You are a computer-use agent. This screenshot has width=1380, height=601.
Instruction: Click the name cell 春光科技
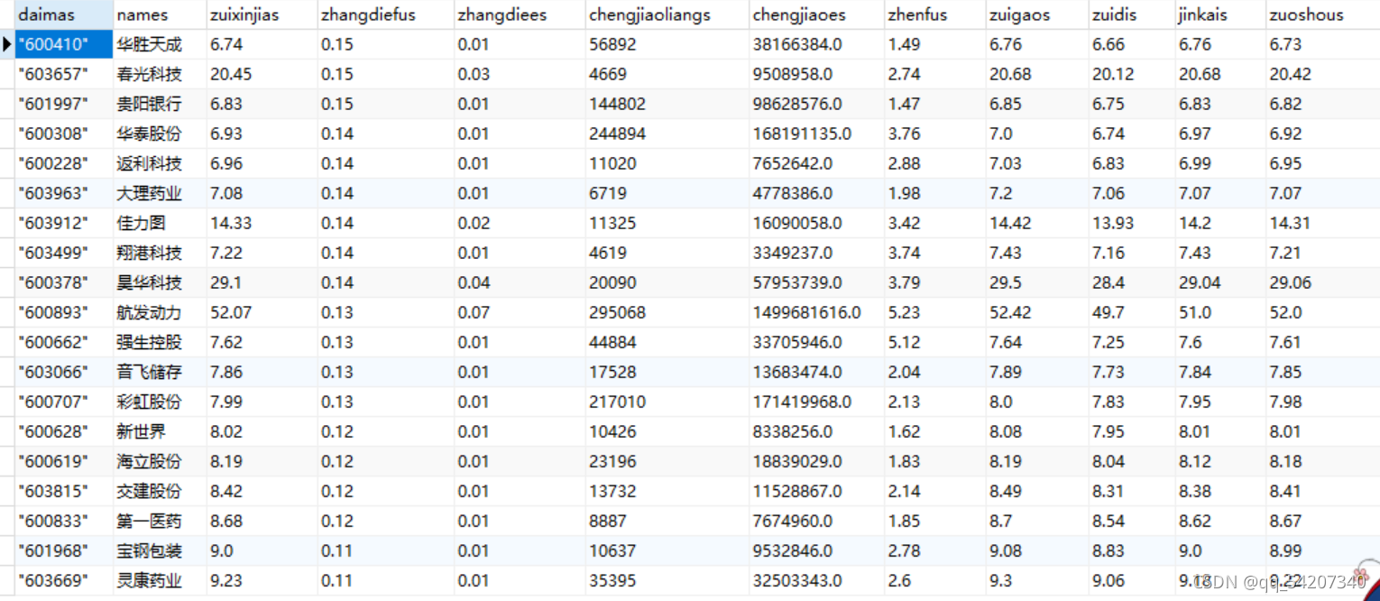tap(160, 74)
